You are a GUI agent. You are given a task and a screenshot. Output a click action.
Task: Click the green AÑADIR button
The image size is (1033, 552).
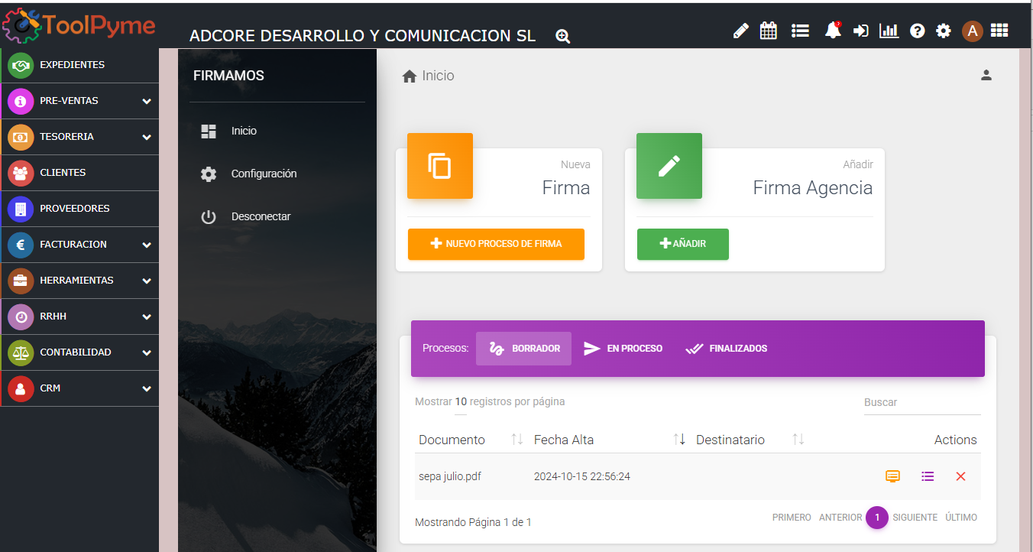pyautogui.click(x=682, y=244)
